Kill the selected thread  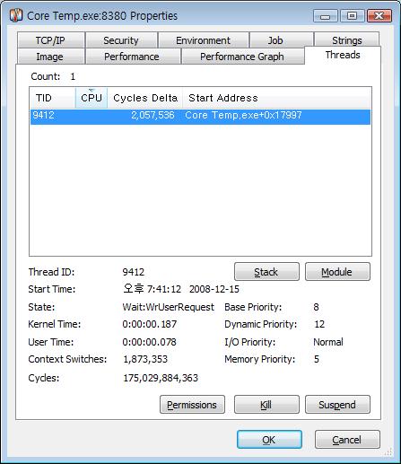pyautogui.click(x=266, y=405)
